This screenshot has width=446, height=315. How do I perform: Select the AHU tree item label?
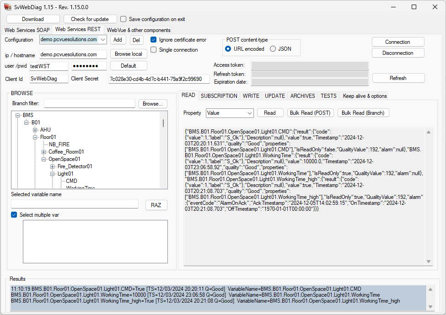45,130
